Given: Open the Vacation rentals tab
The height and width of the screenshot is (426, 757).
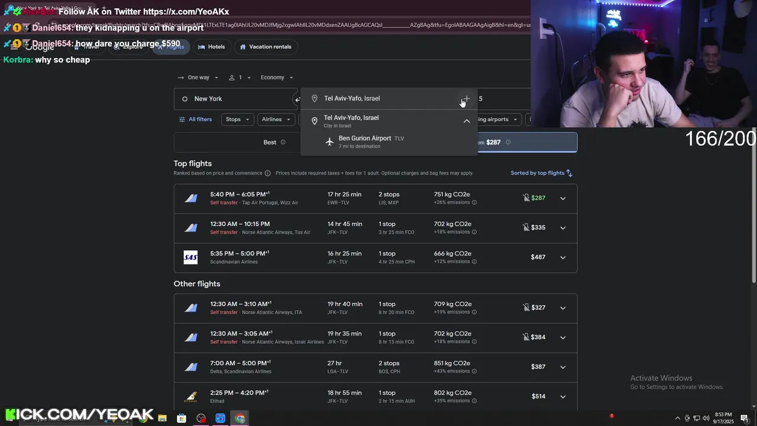Looking at the screenshot, I should (x=266, y=47).
